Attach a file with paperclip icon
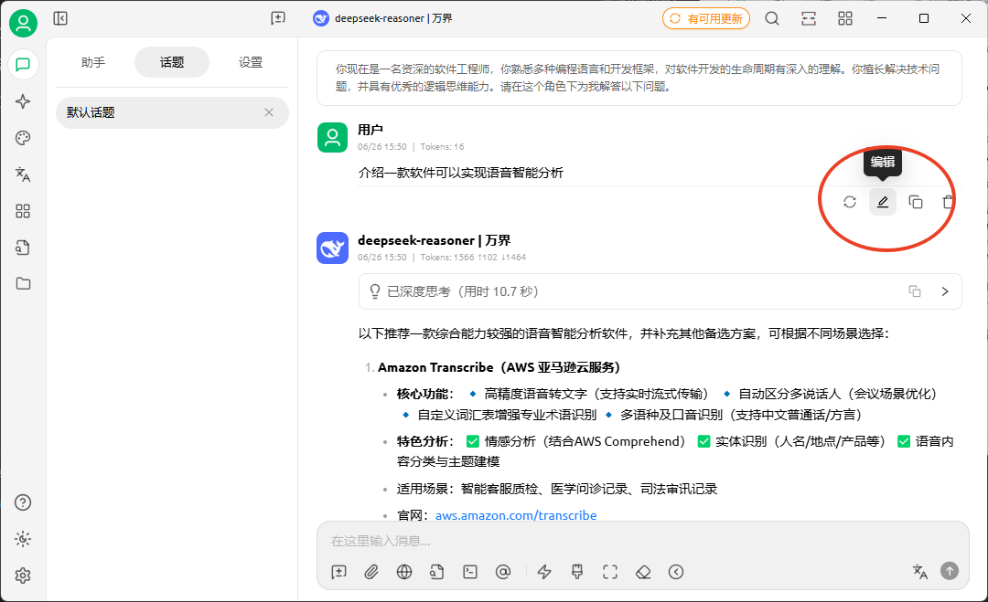 pos(371,572)
